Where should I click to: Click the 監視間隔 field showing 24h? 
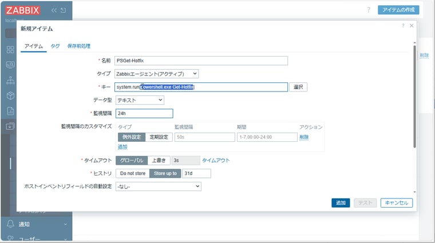click(x=144, y=113)
